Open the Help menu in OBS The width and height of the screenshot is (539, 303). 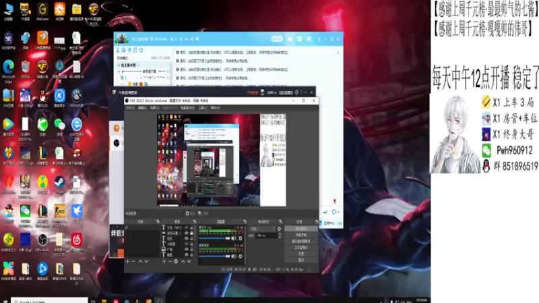click(215, 108)
